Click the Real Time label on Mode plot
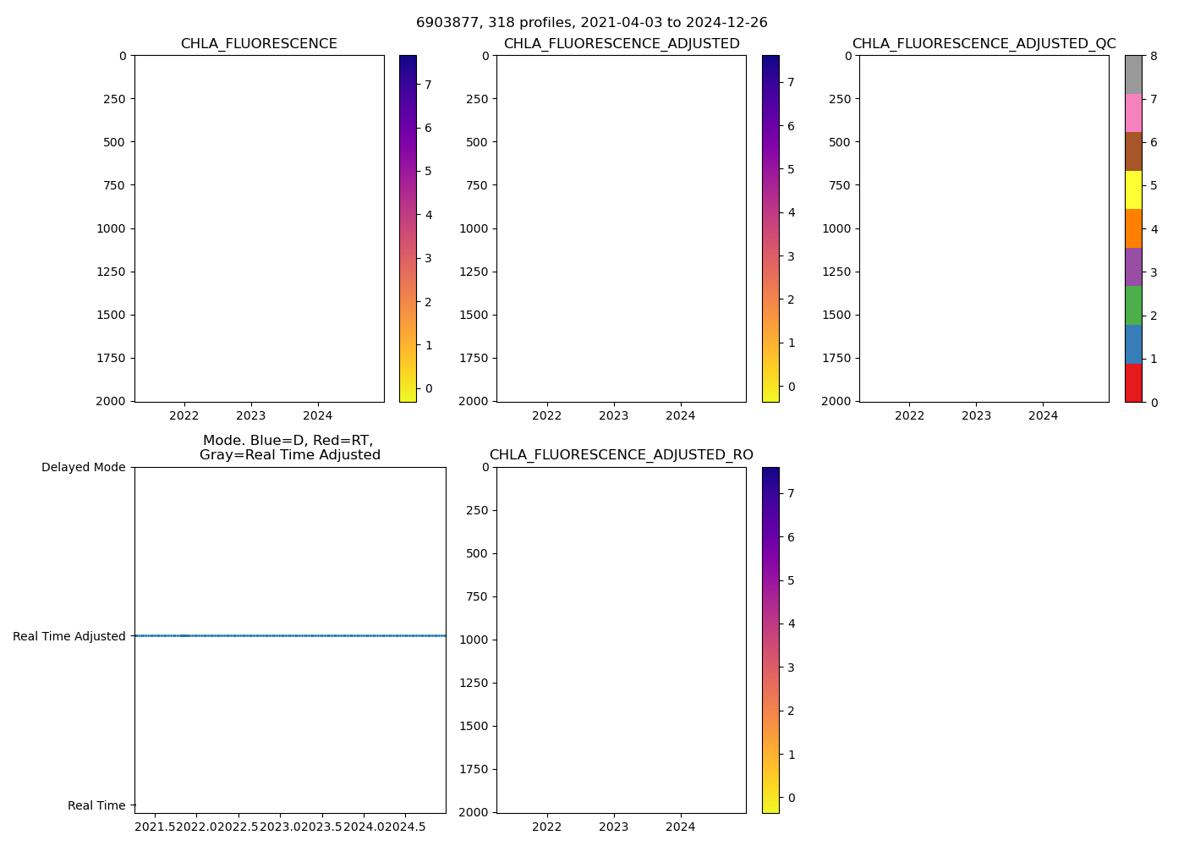 [x=96, y=805]
